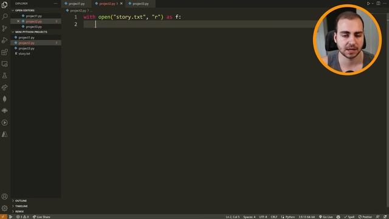Image resolution: width=389 pixels, height=219 pixels.
Task: Open the MongoDB leaf view icon
Action: [4, 99]
